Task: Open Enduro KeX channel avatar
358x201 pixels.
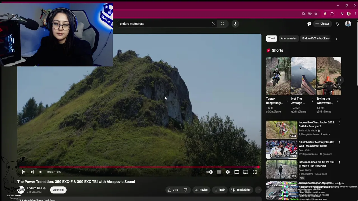Action: coord(21,190)
